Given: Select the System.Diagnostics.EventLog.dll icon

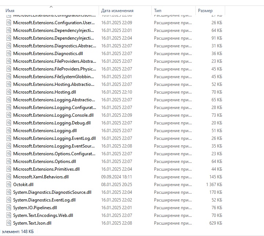Looking at the screenshot, I should 9,200.
